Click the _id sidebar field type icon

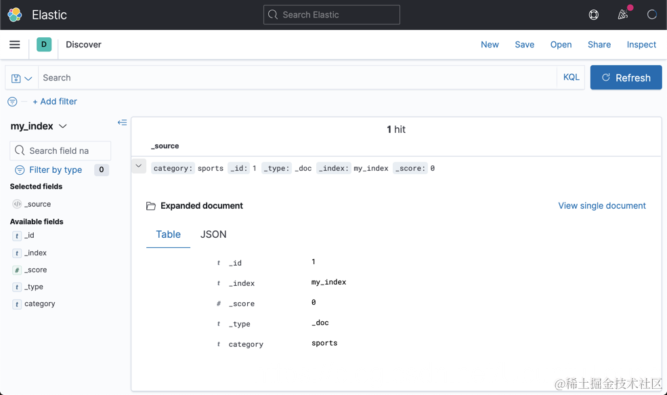coord(16,236)
